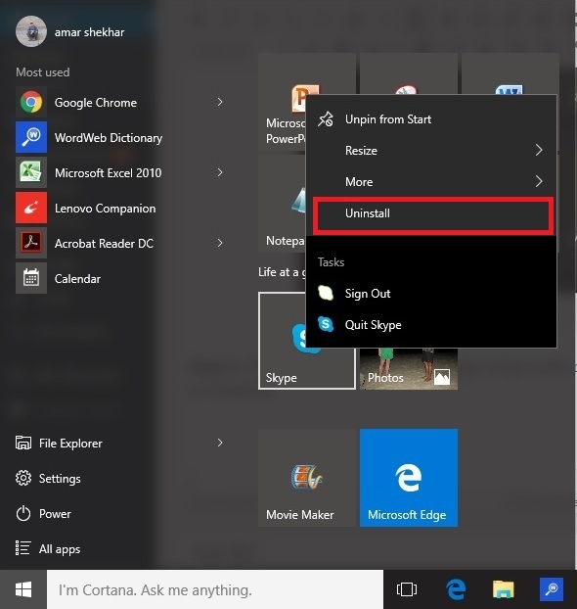
Task: Click the Most used heading
Action: tap(43, 72)
